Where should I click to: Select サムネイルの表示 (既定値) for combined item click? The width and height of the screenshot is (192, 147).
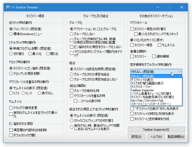pos(71,116)
